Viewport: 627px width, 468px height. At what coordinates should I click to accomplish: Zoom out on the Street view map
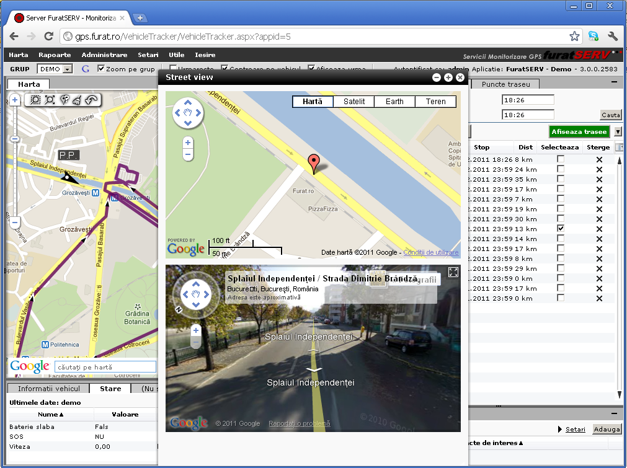pos(188,155)
